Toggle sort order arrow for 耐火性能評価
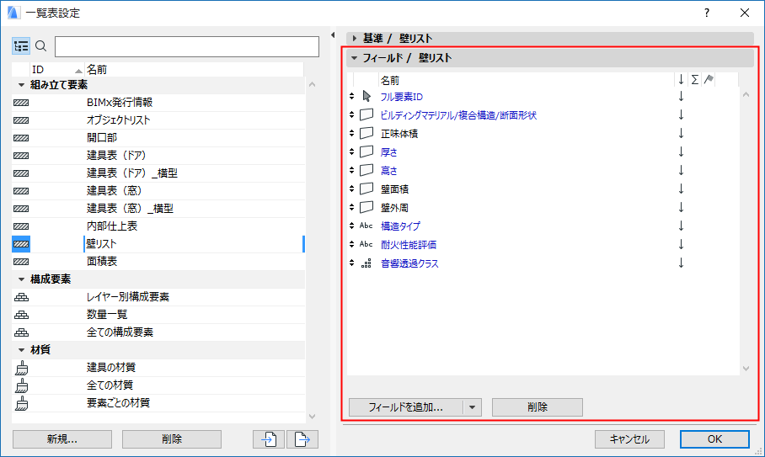Image resolution: width=765 pixels, height=457 pixels. point(681,244)
